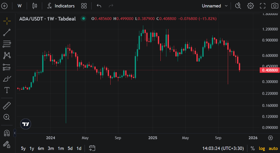Open the Unnamed layout dropdown
Viewport: 280px width, 153px height.
(x=215, y=6)
